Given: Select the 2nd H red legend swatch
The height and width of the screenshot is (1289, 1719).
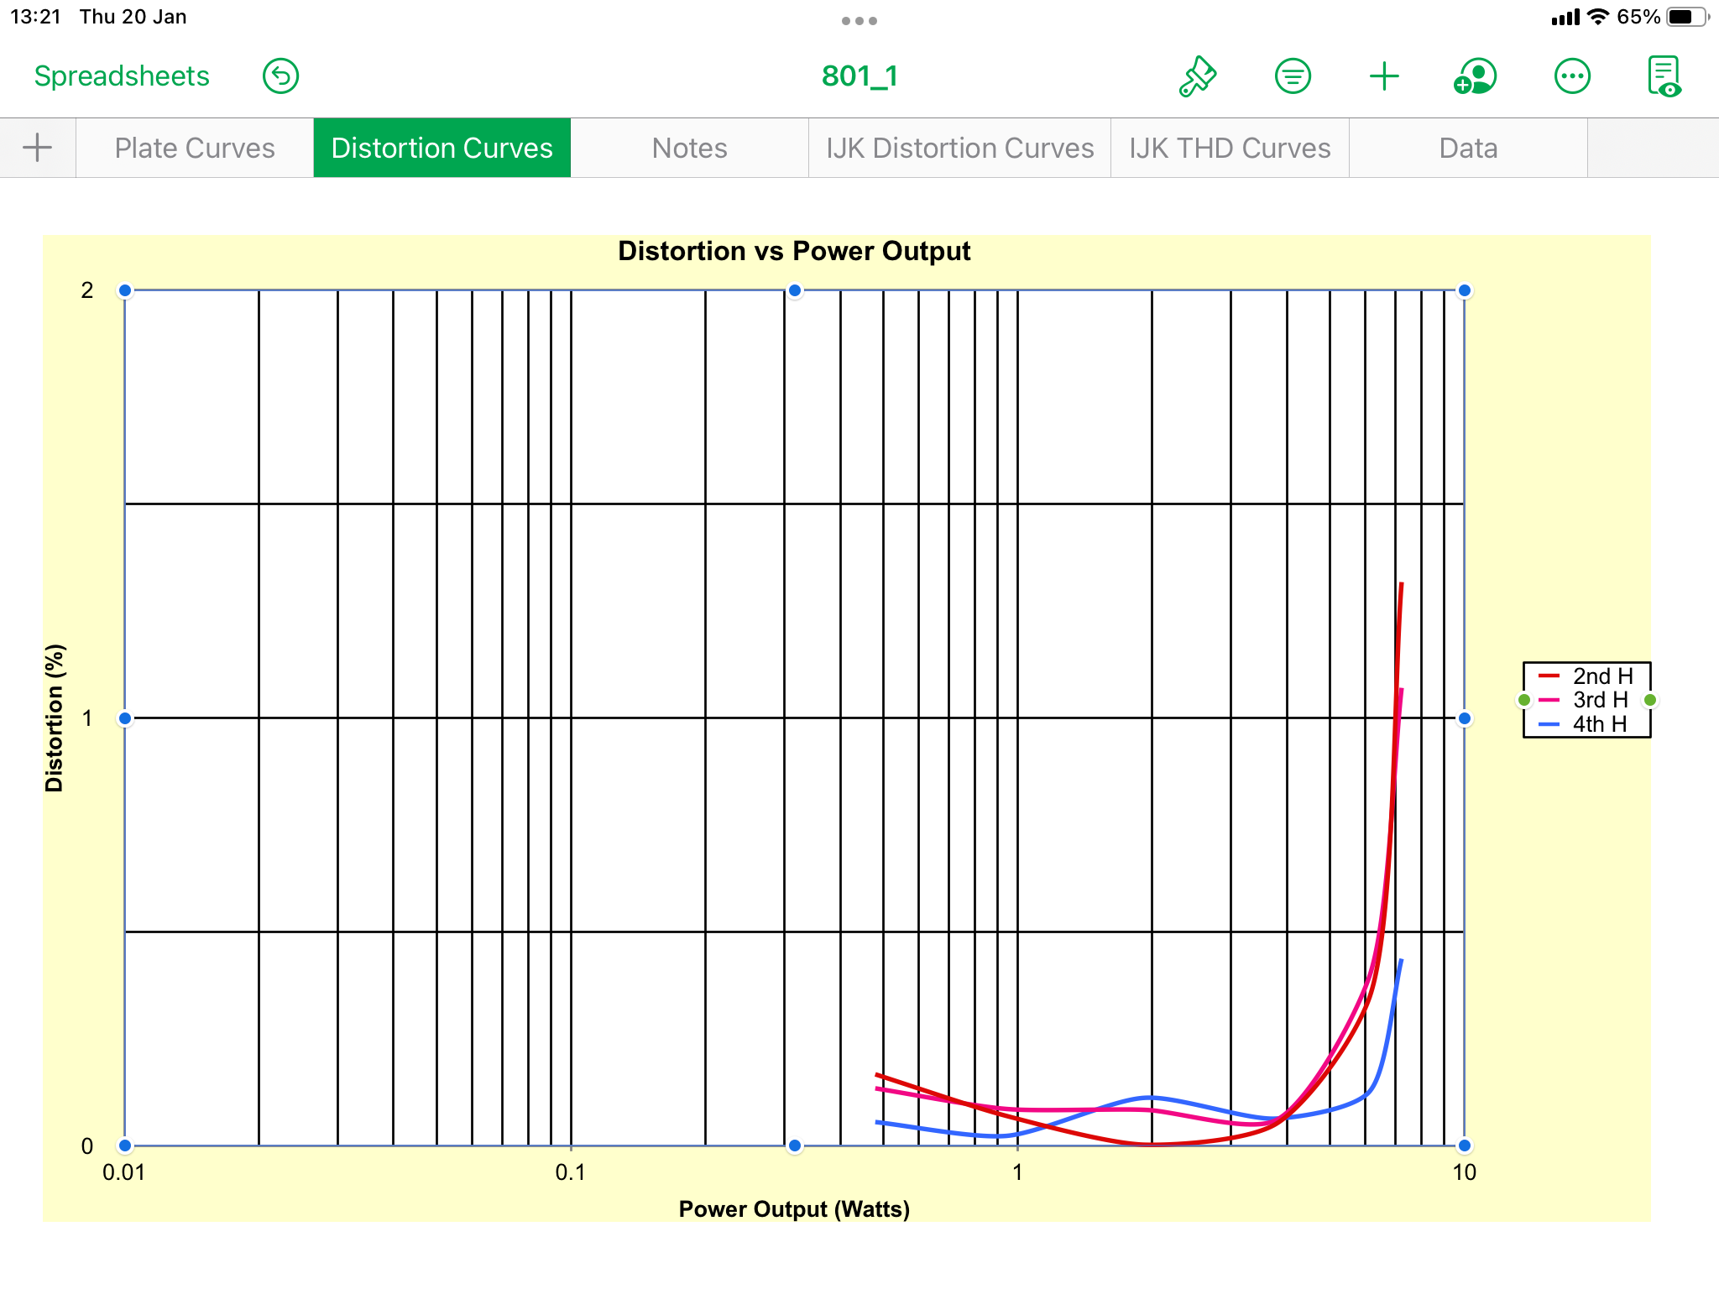Looking at the screenshot, I should 1549,676.
